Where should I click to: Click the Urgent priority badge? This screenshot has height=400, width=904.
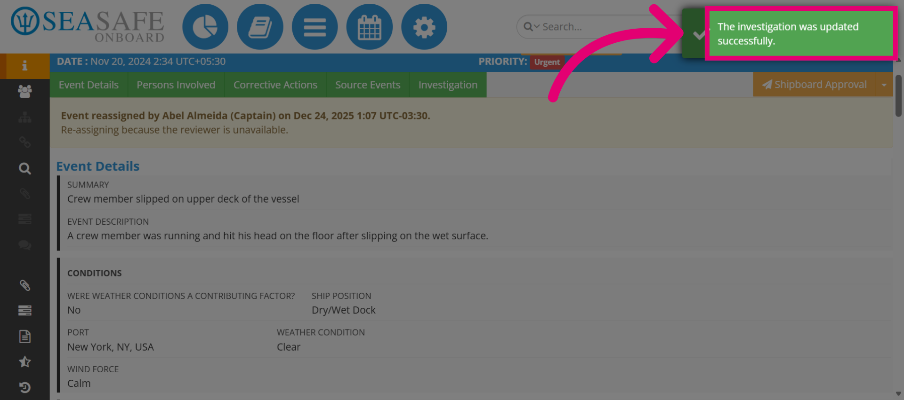(547, 62)
